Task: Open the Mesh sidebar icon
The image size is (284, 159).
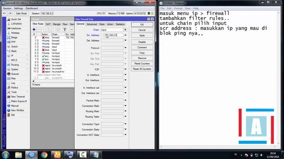Action: coord(8,51)
